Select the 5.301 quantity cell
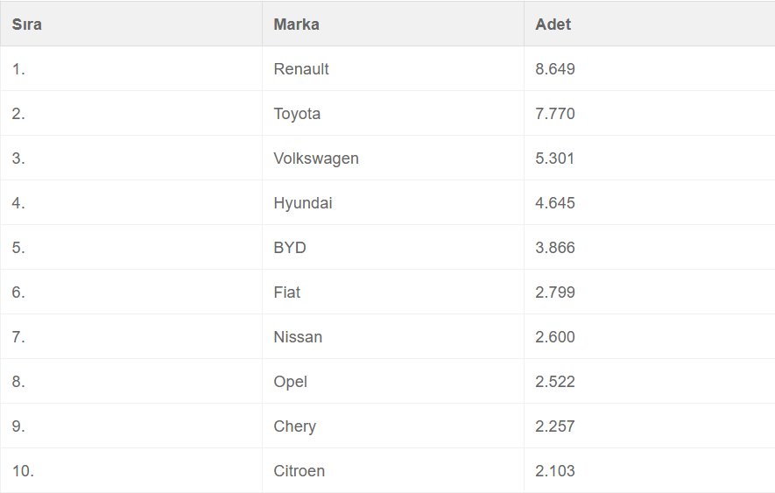Image resolution: width=775 pixels, height=493 pixels. coord(555,158)
